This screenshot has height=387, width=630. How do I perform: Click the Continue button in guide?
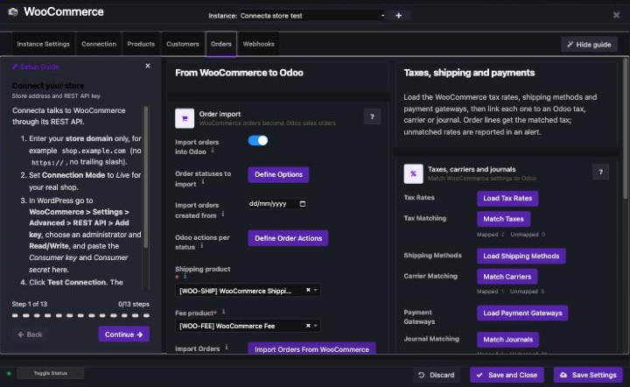point(123,334)
